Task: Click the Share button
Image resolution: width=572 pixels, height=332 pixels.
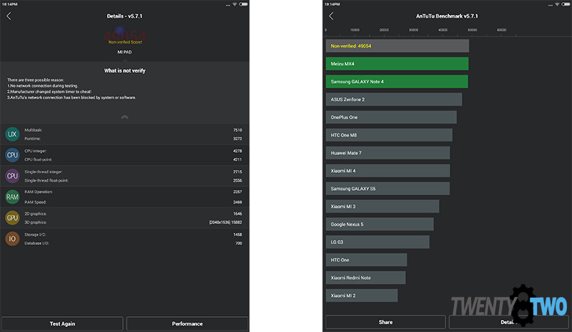Action: [385, 322]
